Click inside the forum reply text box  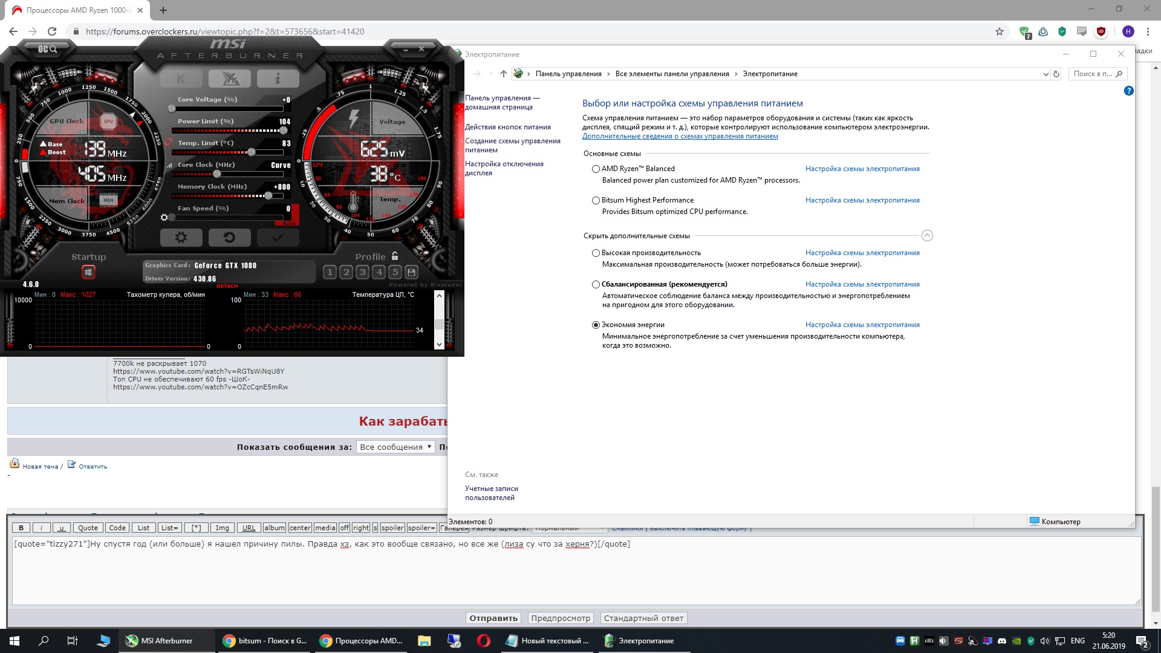coord(574,574)
